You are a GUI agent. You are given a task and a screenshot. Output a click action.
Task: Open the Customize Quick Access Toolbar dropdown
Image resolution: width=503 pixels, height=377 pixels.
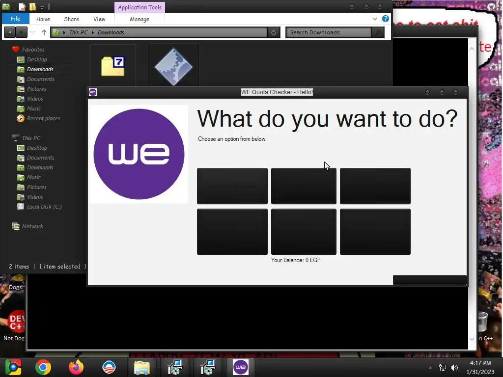pyautogui.click(x=42, y=7)
